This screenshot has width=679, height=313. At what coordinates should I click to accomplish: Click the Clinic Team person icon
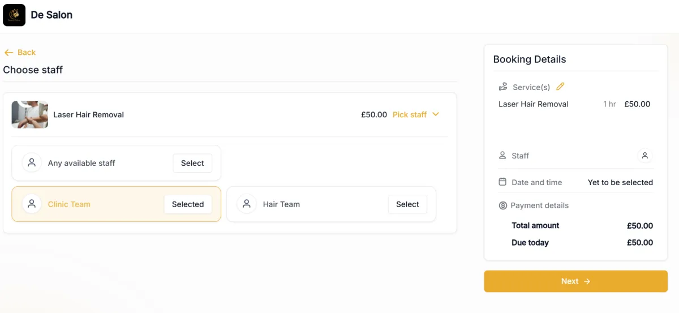pos(32,204)
